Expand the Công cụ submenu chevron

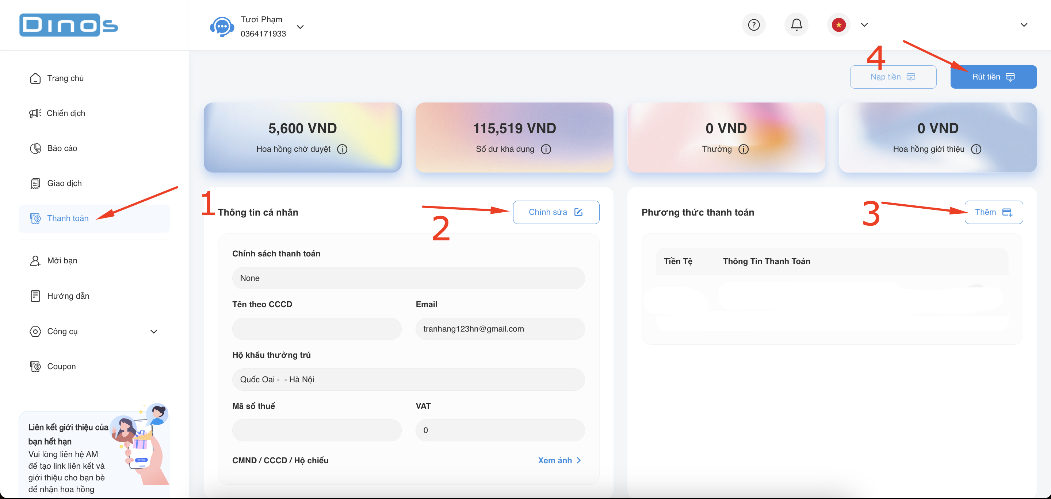[x=154, y=332]
